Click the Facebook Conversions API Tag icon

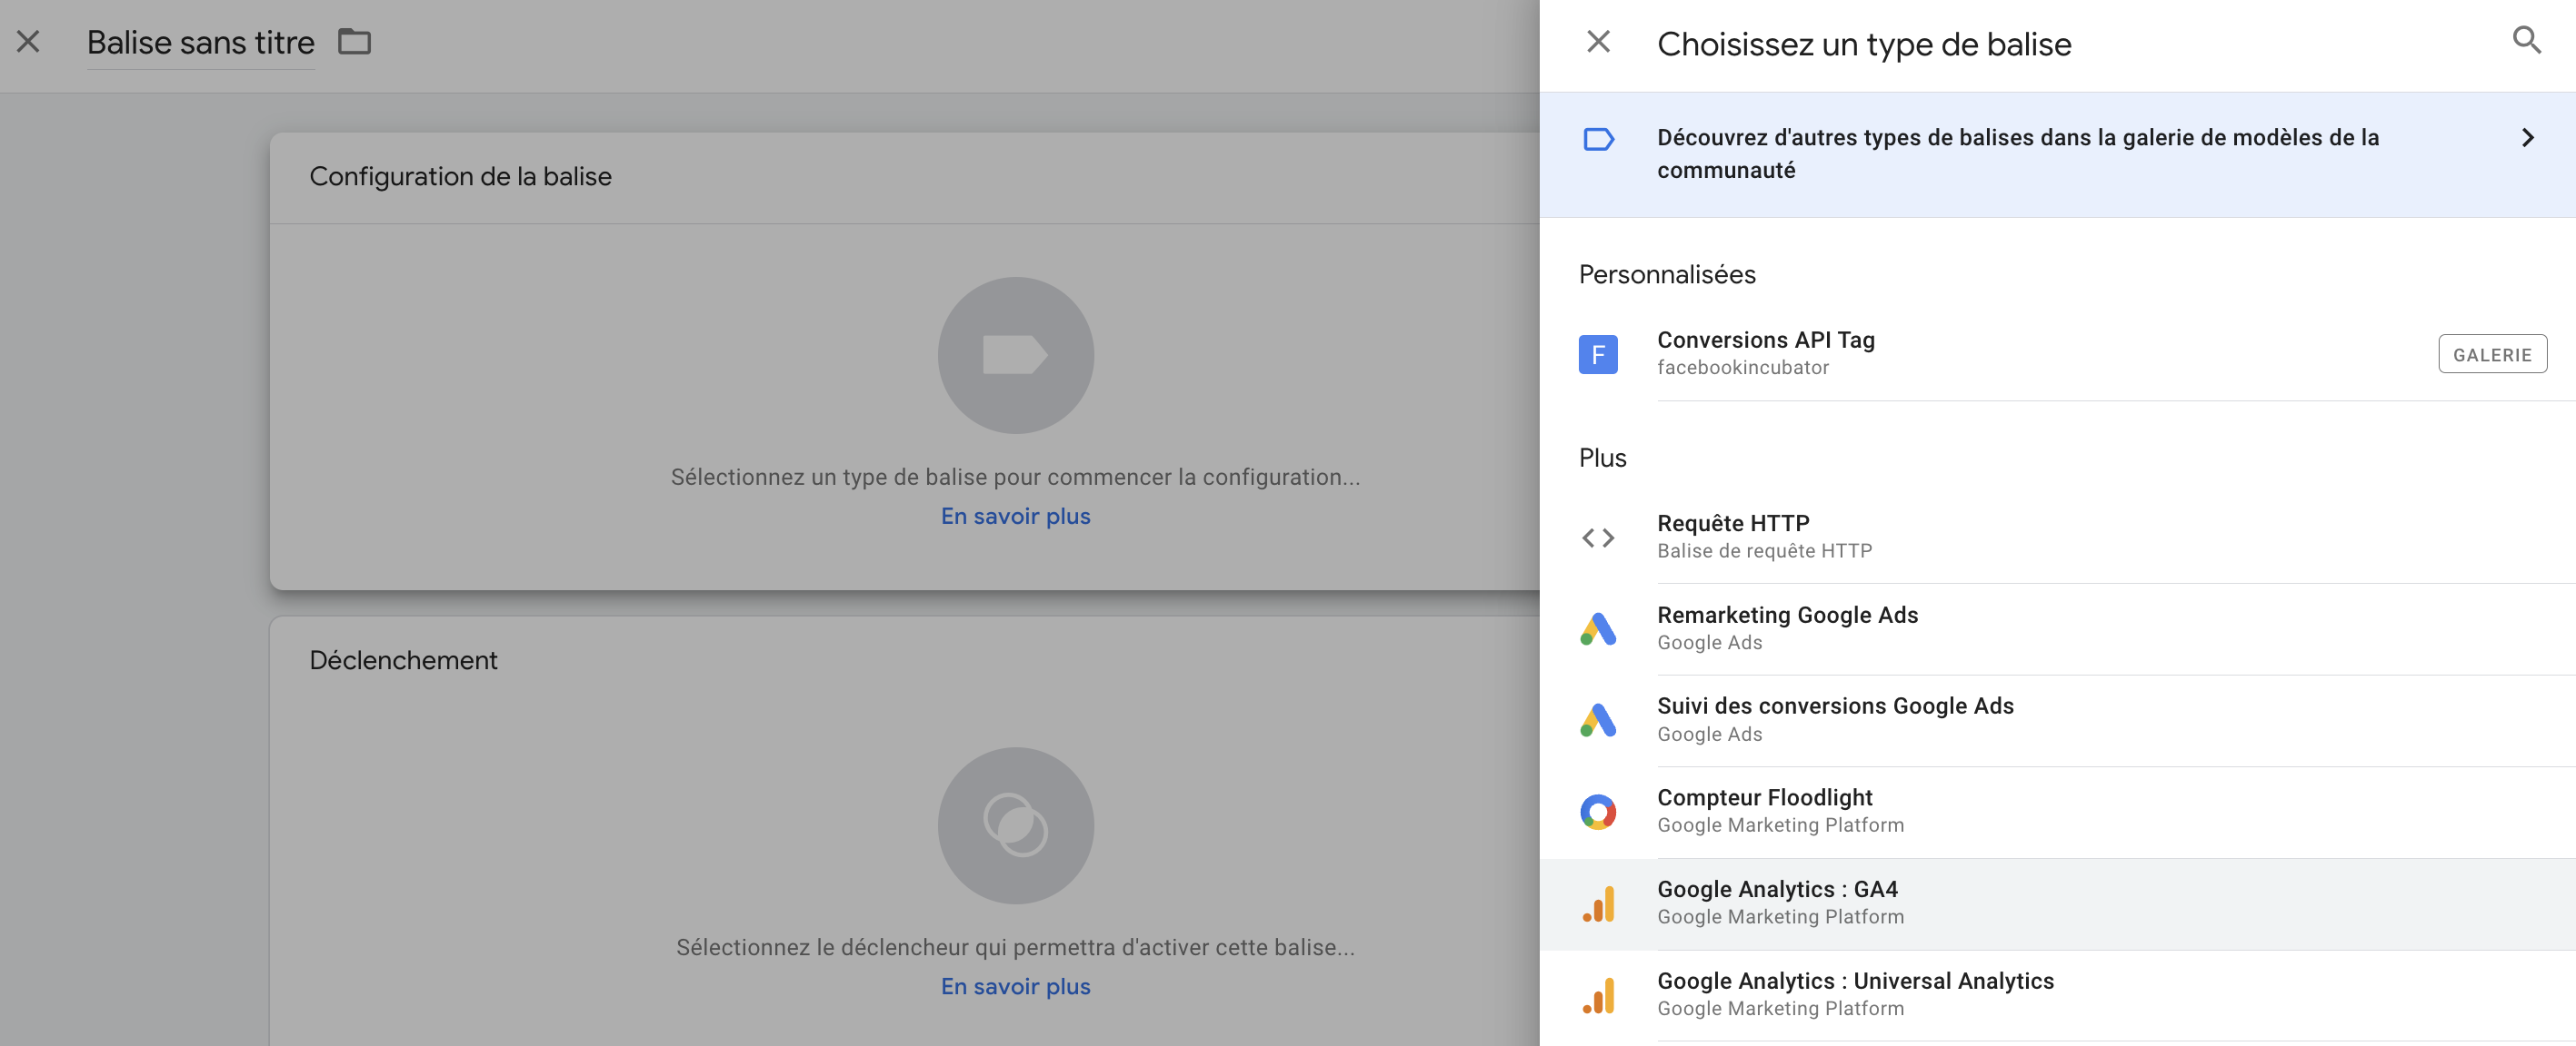point(1598,354)
